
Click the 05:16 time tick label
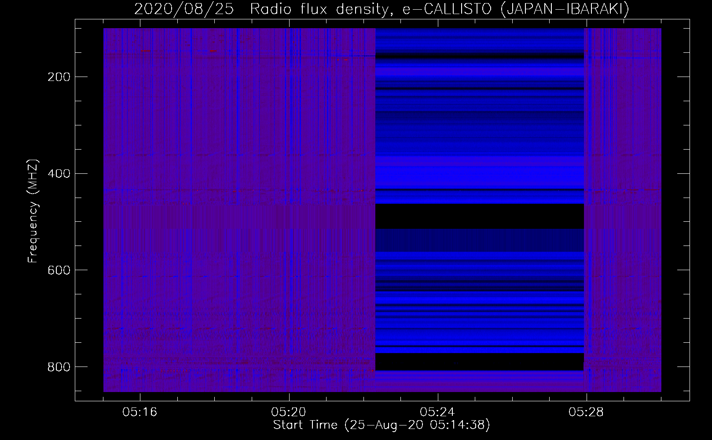(x=140, y=412)
